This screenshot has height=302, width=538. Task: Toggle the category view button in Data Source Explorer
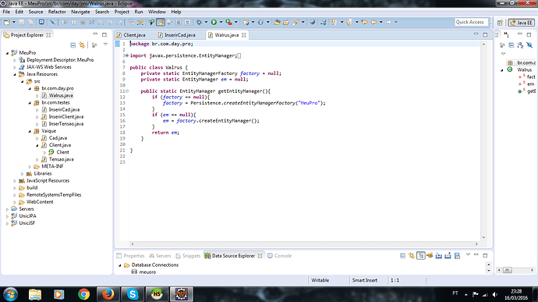[421, 256]
